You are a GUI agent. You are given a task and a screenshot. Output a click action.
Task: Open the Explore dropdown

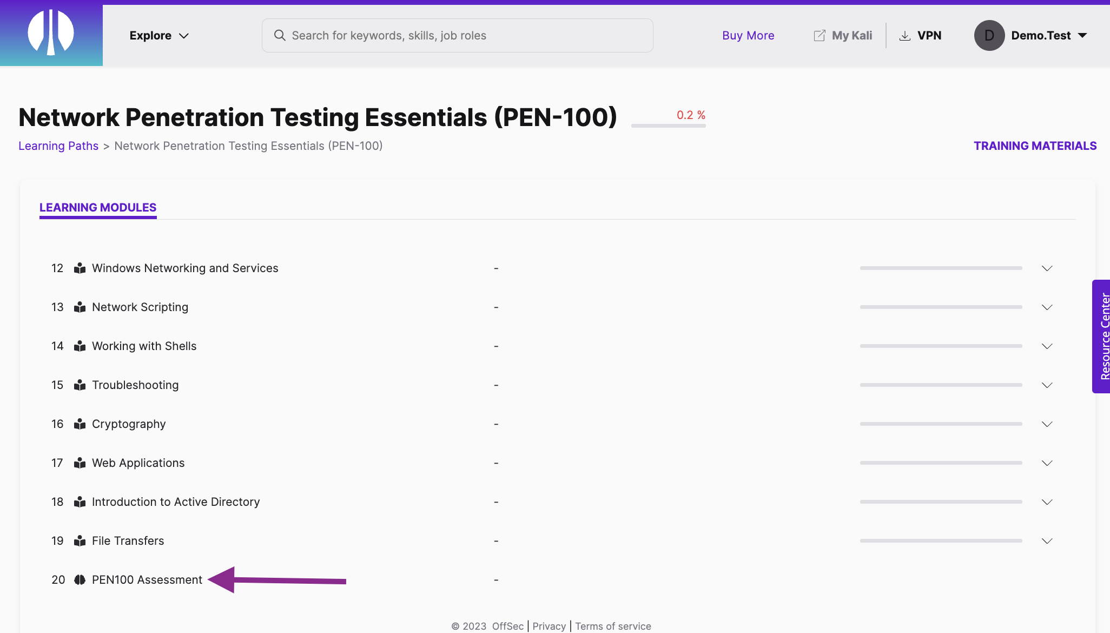[x=159, y=35]
